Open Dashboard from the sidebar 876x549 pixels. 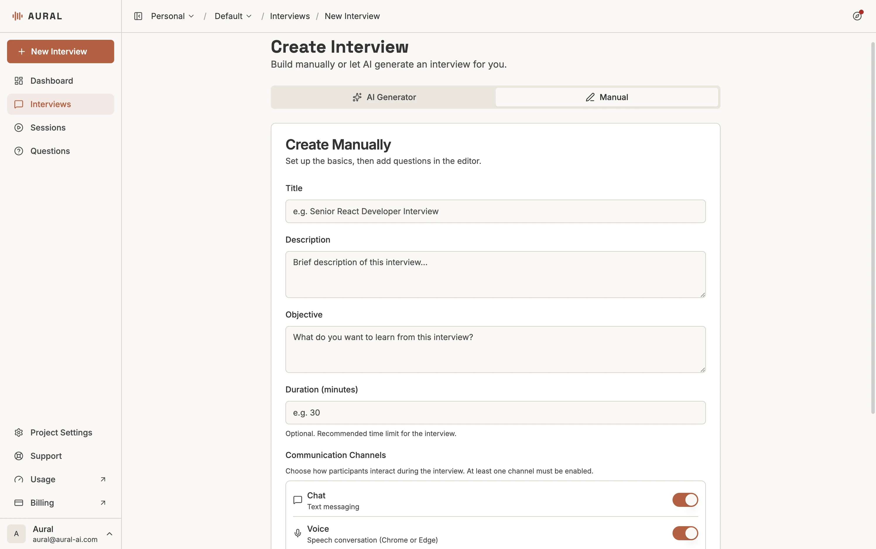[x=60, y=80]
